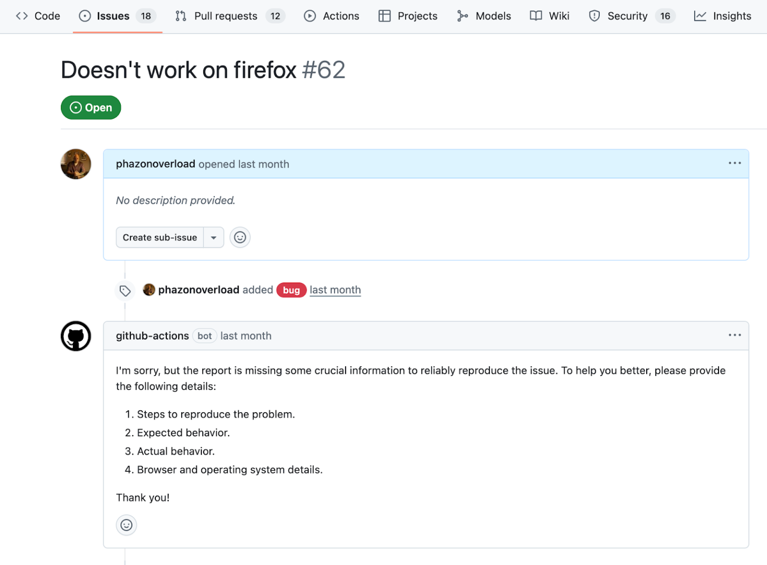
Task: Open emoji picker on the issue description
Action: pyautogui.click(x=240, y=237)
